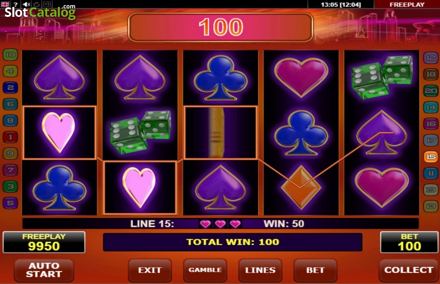Click the split-screen layout icon
Image resolution: width=440 pixels, height=284 pixels.
click(48, 4)
